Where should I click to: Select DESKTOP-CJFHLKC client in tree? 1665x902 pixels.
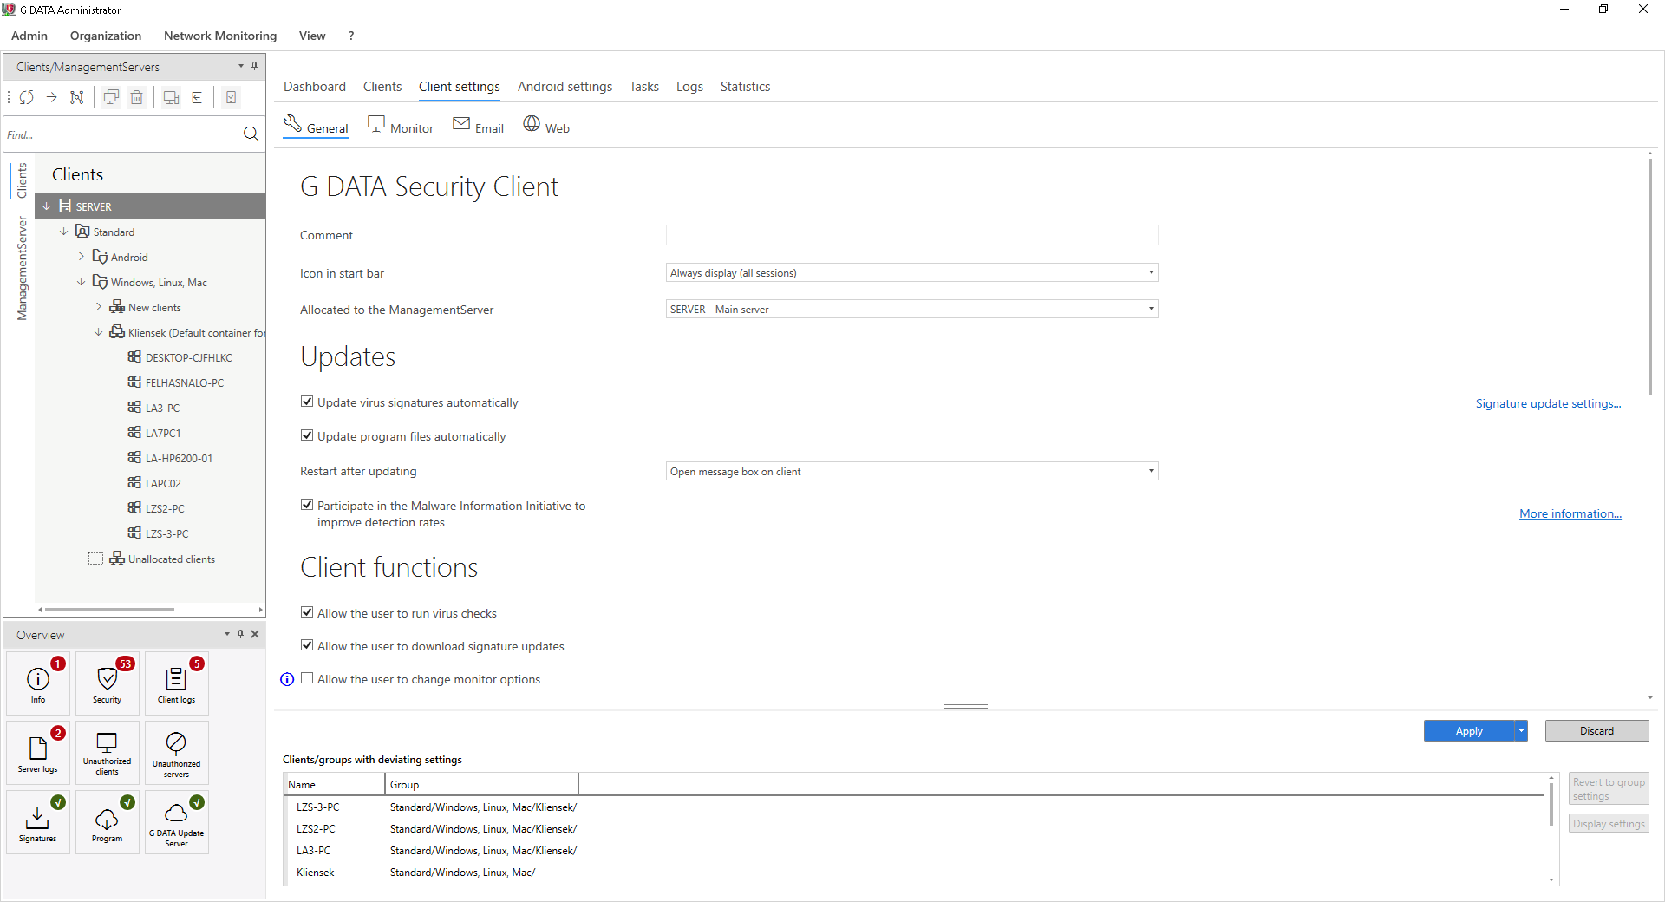tap(188, 357)
